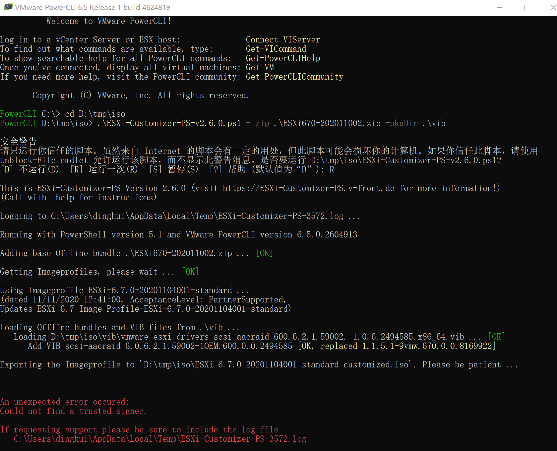Click the 'Using Imageprofile ESXi-6.7.0-20201104001-standard' line

coord(124,290)
